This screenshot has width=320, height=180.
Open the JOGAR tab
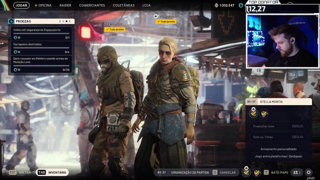(21, 5)
